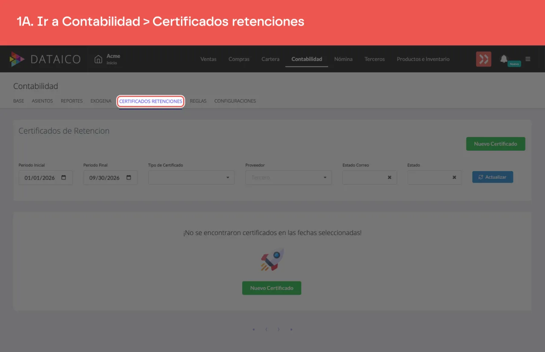Open the red double-chevron shortcut icon
Viewport: 545px width, 352px height.
(x=484, y=59)
